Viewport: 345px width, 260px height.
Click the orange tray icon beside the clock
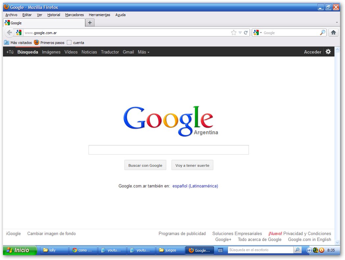pos(322,250)
